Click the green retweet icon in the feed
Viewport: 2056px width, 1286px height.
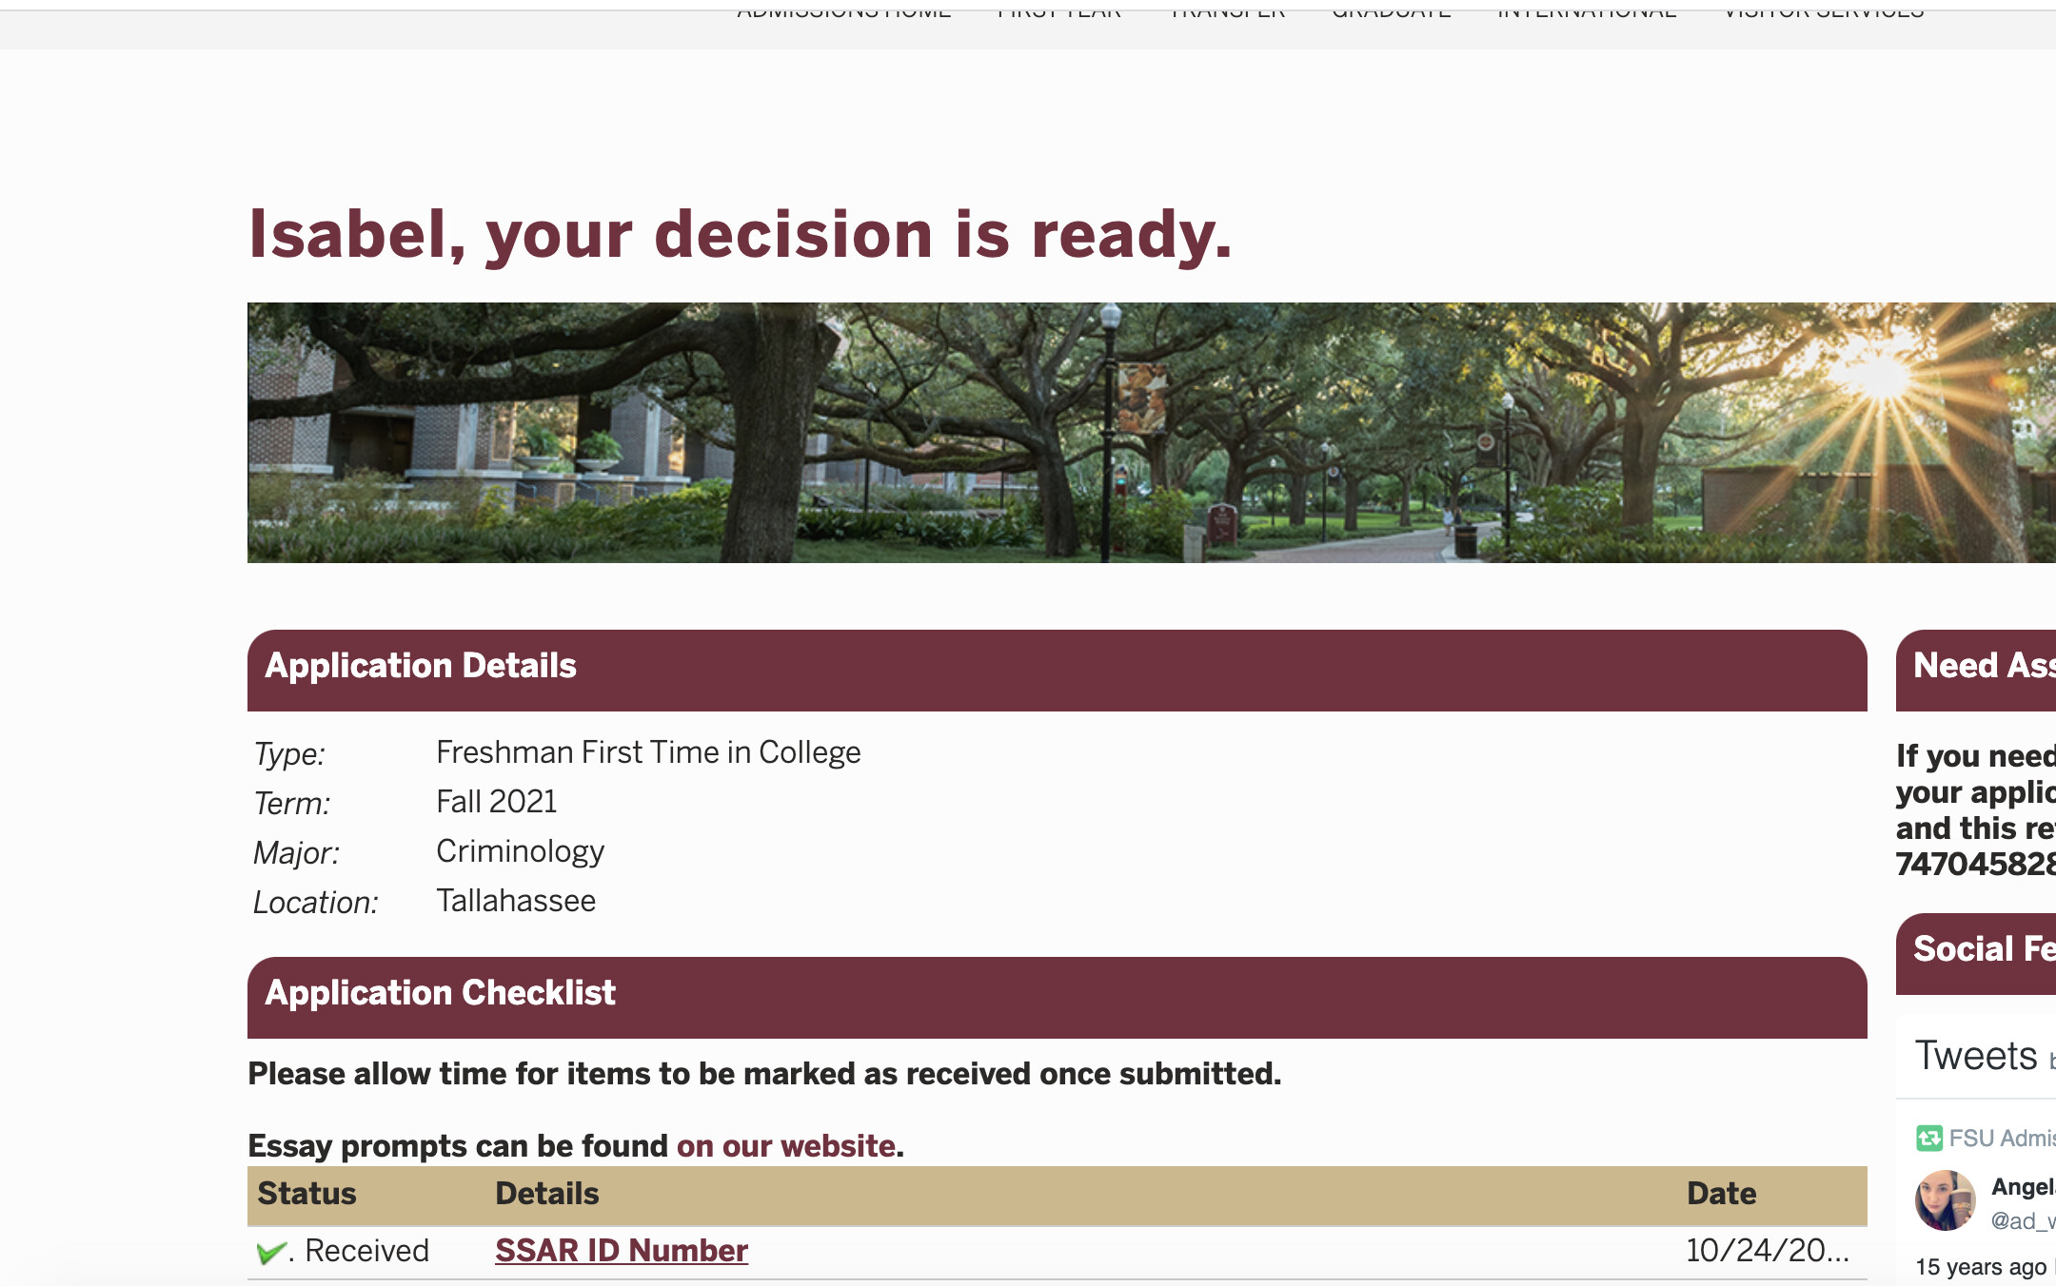1928,1138
